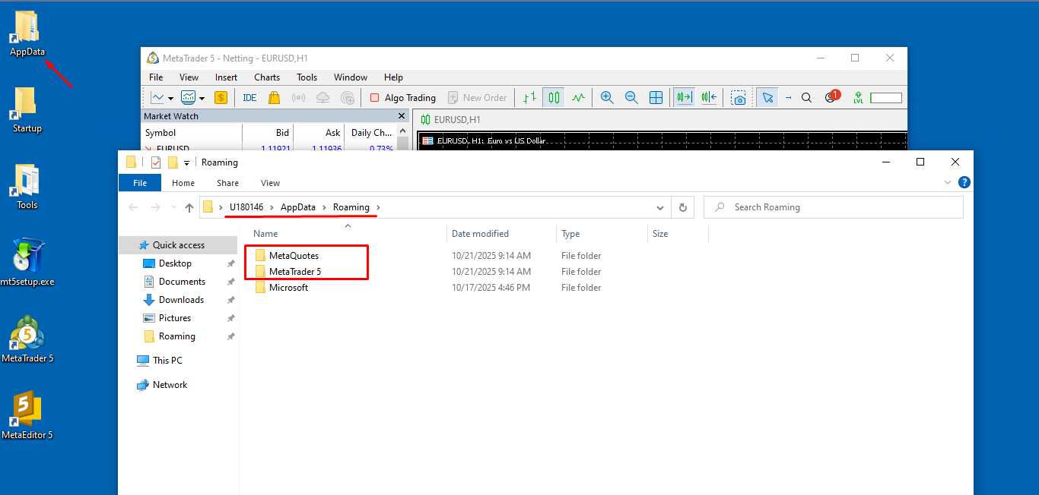Expand the address bar history dropdown

pyautogui.click(x=659, y=207)
